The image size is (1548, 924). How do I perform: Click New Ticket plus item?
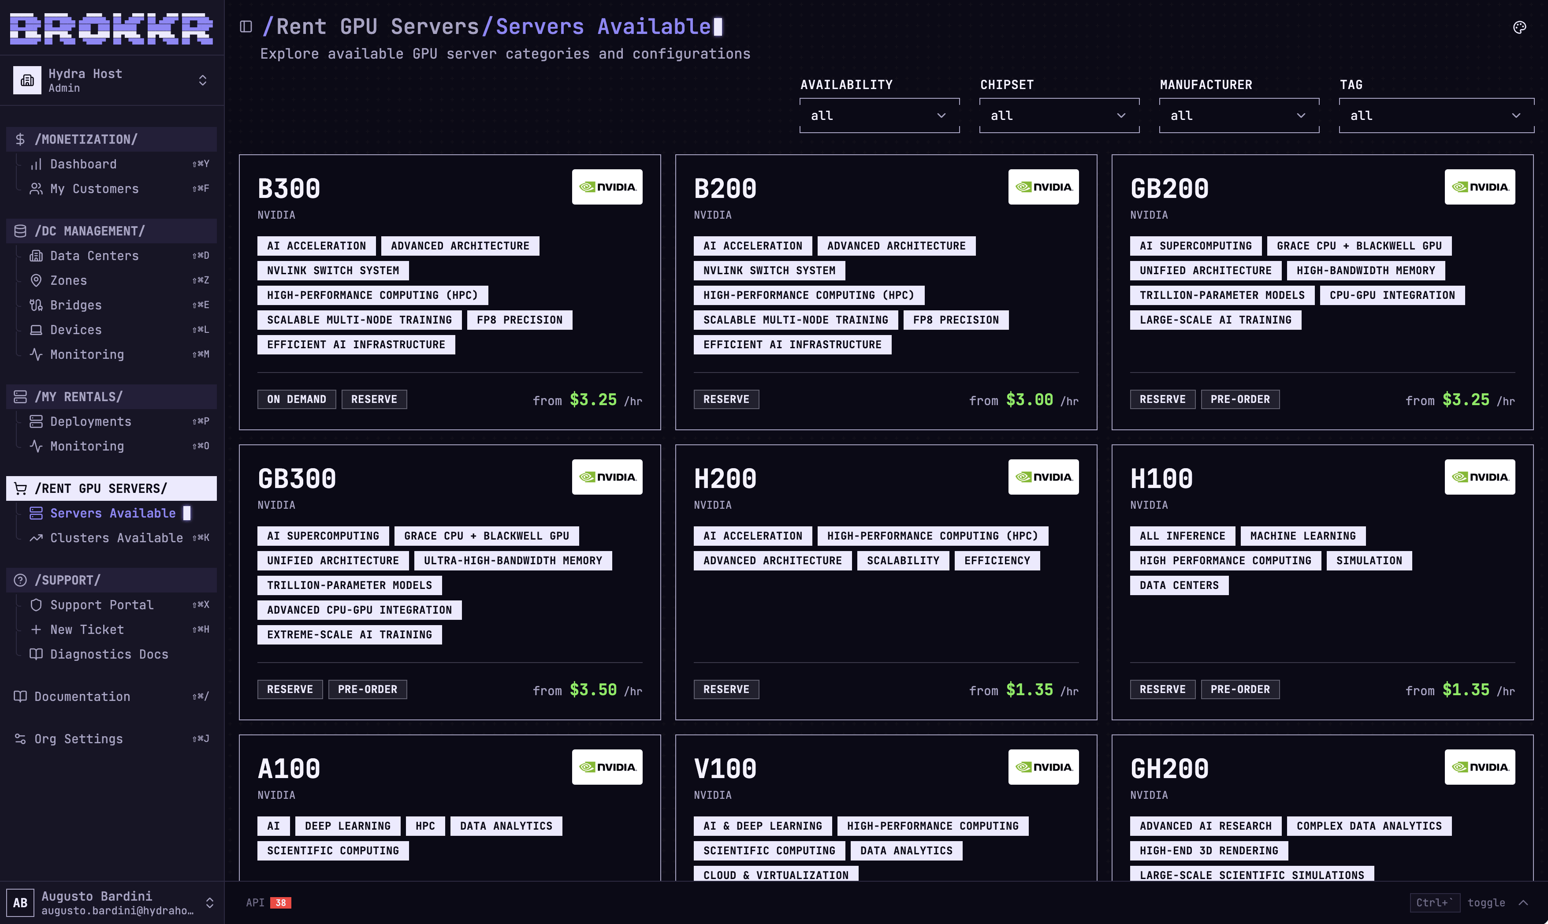tap(86, 630)
